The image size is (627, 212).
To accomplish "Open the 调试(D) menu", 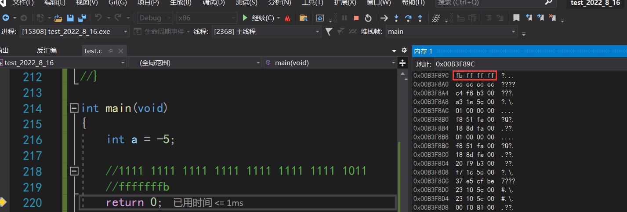I will coord(214,3).
